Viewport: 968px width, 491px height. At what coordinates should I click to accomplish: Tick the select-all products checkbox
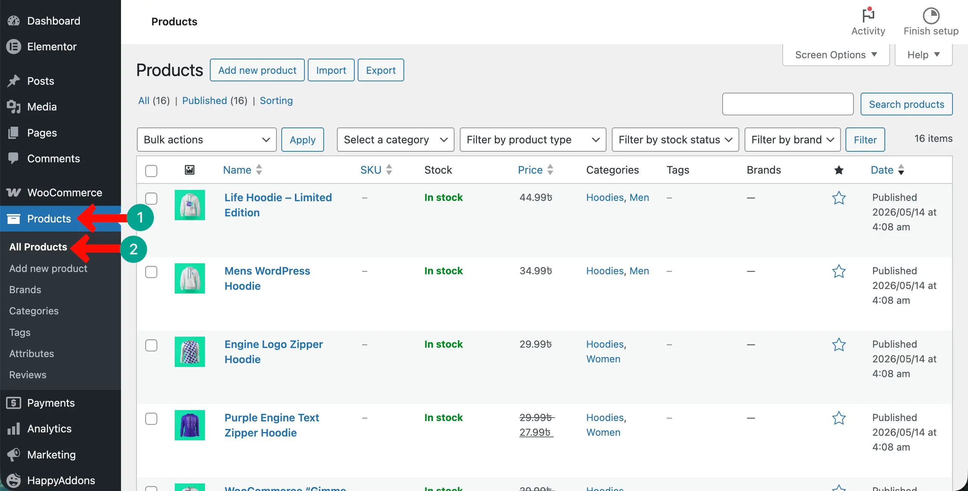pyautogui.click(x=151, y=171)
